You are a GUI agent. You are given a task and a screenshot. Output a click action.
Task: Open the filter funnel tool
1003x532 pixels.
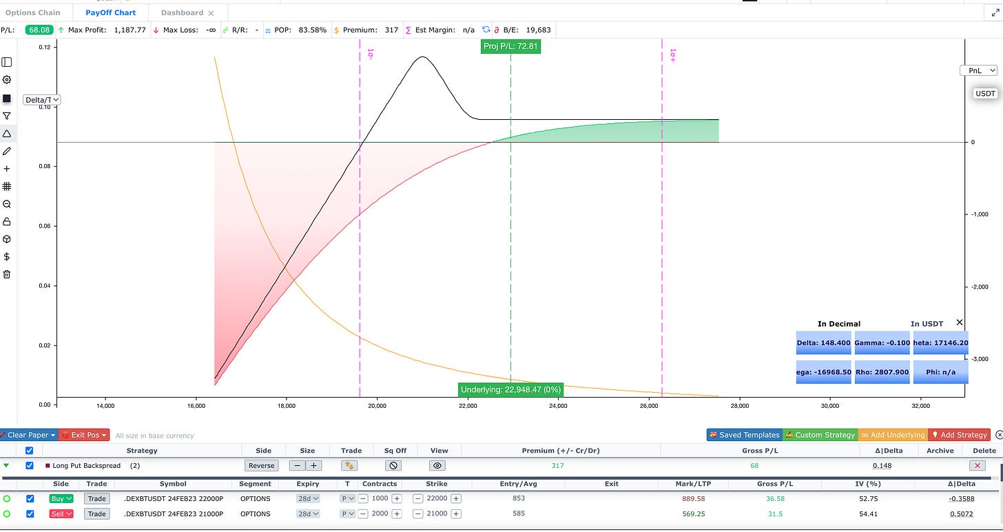click(x=7, y=116)
